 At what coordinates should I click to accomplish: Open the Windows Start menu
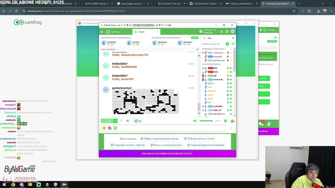click(4, 185)
